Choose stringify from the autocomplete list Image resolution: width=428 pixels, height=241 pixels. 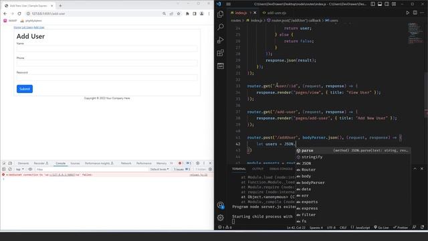[353, 157]
